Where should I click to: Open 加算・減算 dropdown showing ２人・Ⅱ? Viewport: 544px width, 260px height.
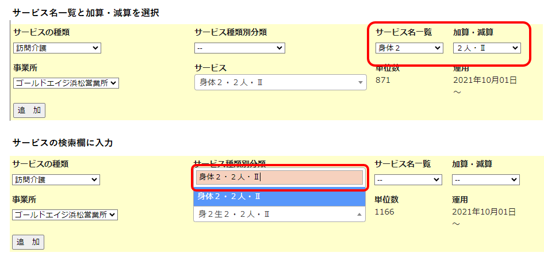[x=486, y=48]
